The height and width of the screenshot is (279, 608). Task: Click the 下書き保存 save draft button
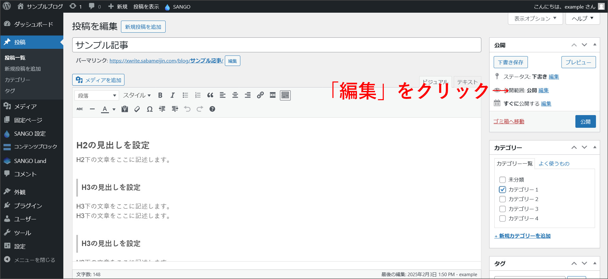pos(510,62)
